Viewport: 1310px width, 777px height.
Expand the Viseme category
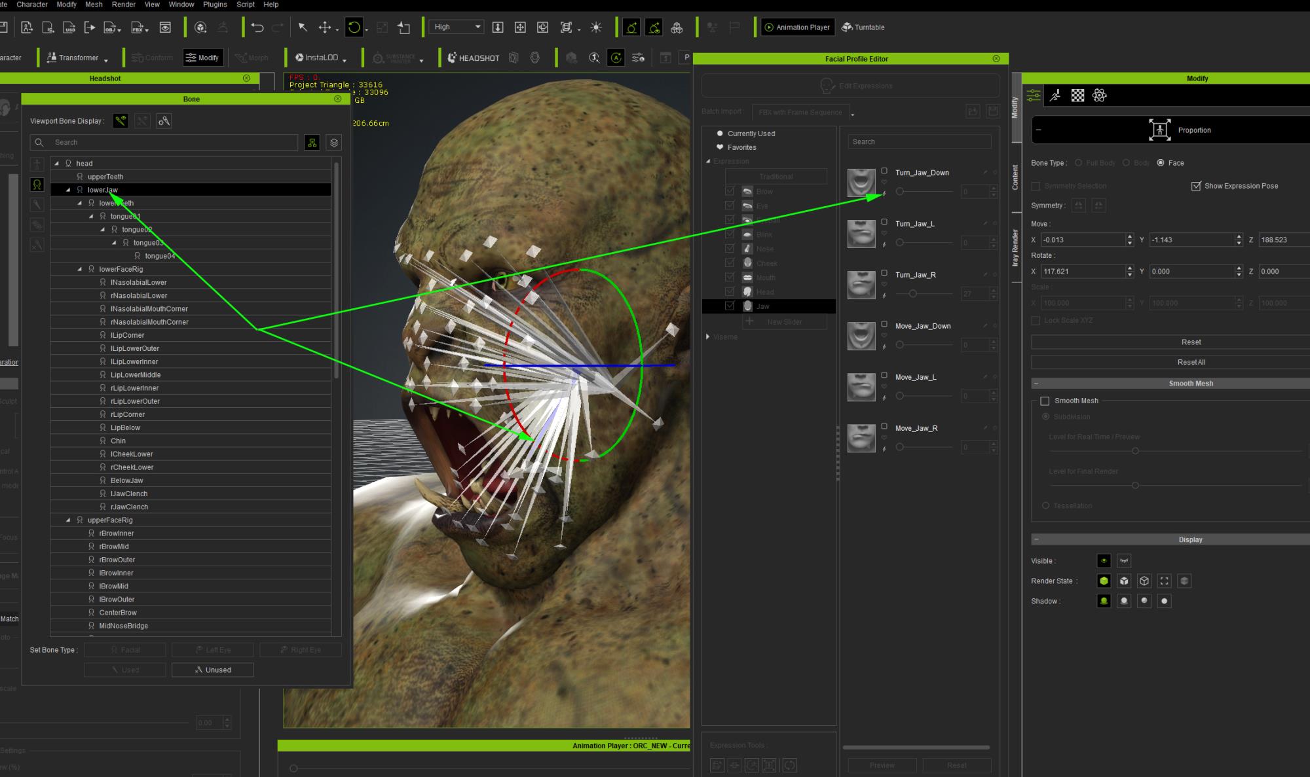pyautogui.click(x=708, y=337)
